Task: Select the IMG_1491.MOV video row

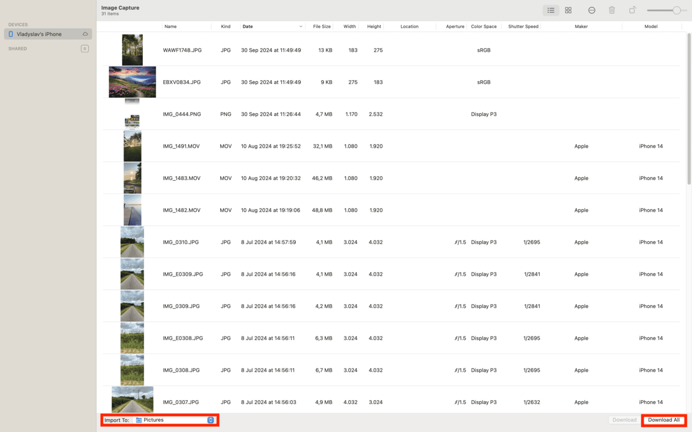Action: 181,146
